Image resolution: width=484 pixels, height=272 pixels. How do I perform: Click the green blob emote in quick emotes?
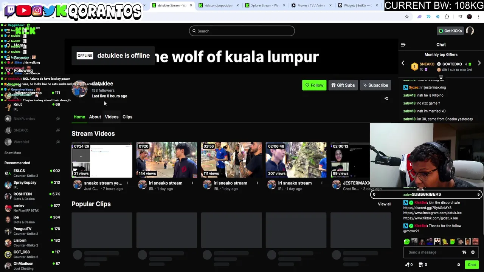(407, 242)
